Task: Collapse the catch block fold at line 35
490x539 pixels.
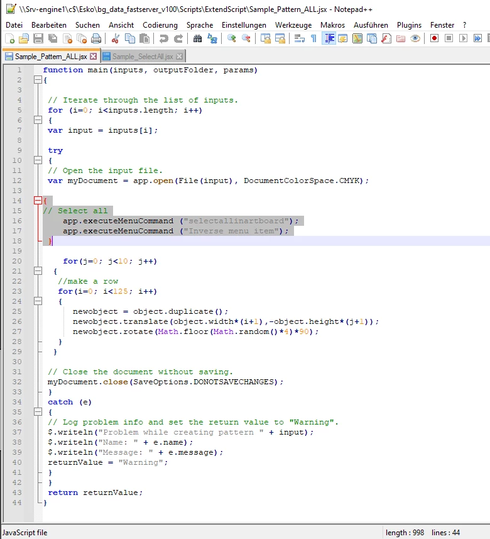Action: coord(38,412)
